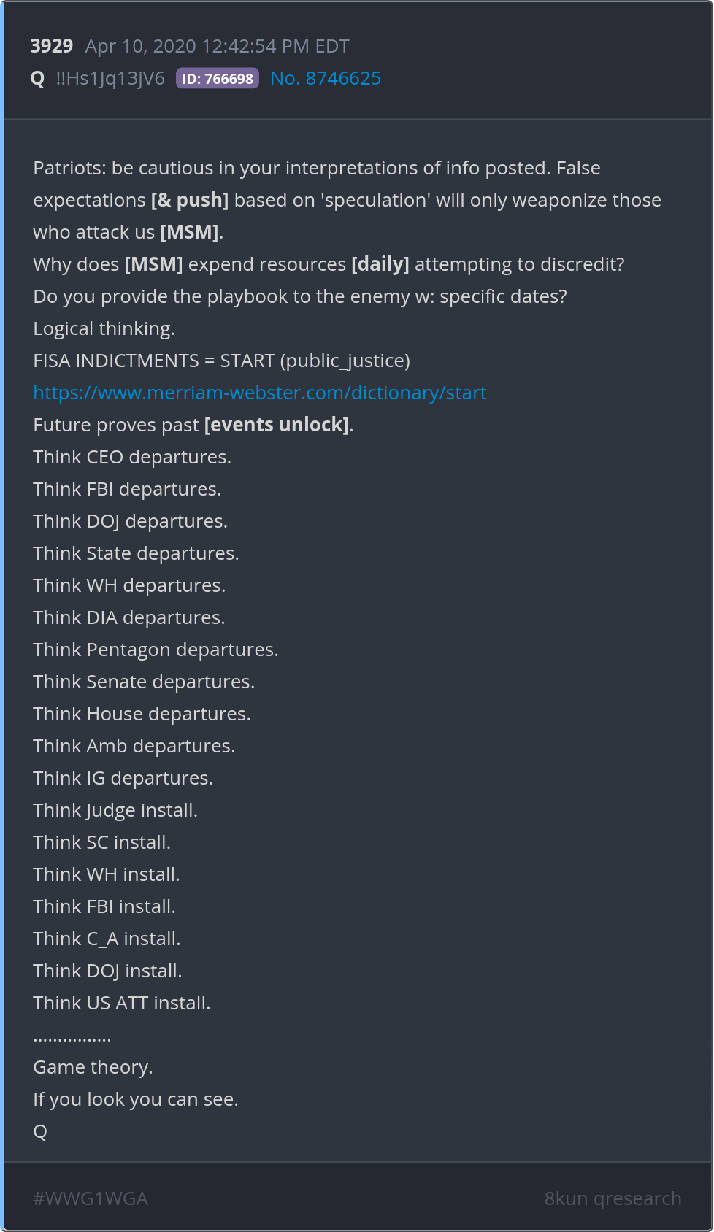This screenshot has height=1232, width=714.
Task: Click the bold [& push] text
Action: coord(190,200)
